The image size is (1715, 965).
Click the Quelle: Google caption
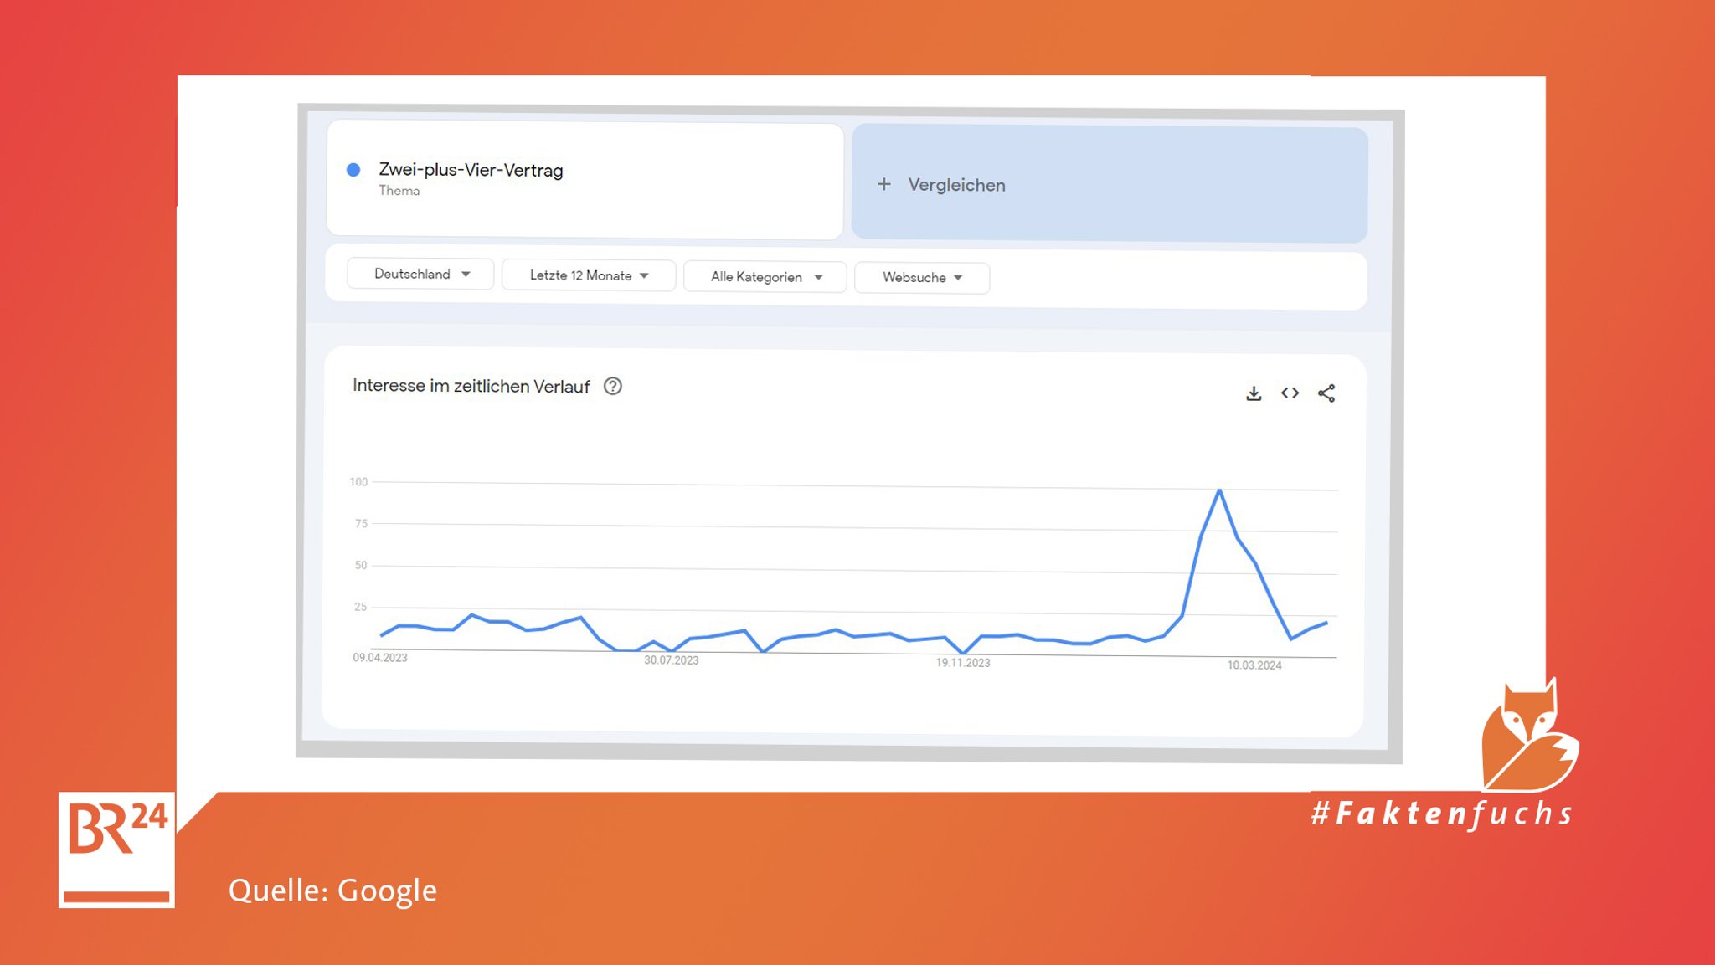click(332, 891)
